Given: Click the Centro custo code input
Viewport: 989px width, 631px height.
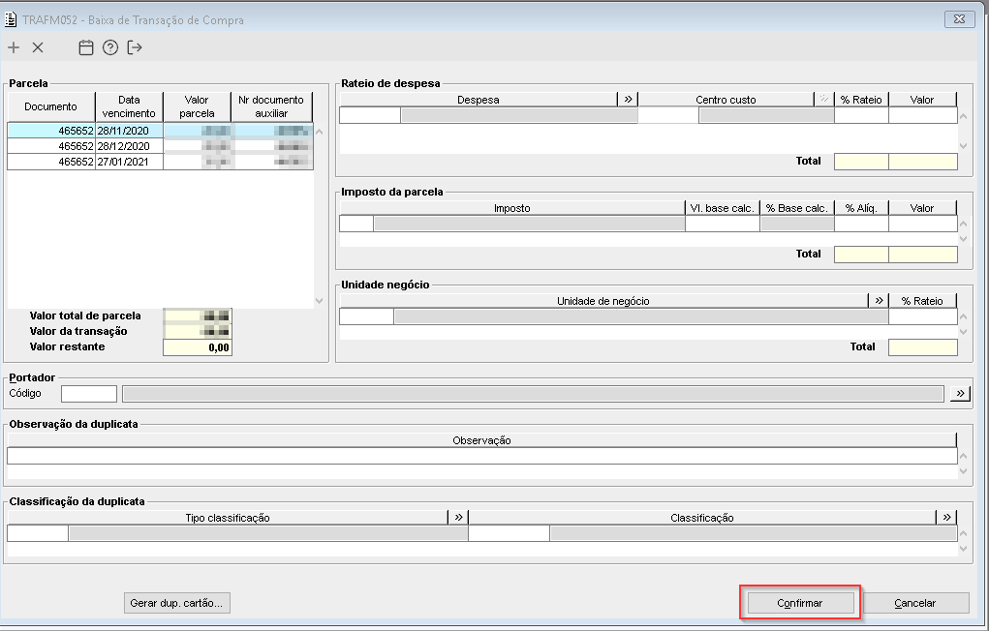Looking at the screenshot, I should (668, 115).
